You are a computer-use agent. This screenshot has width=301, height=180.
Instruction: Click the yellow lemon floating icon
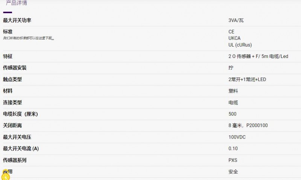coord(5,176)
